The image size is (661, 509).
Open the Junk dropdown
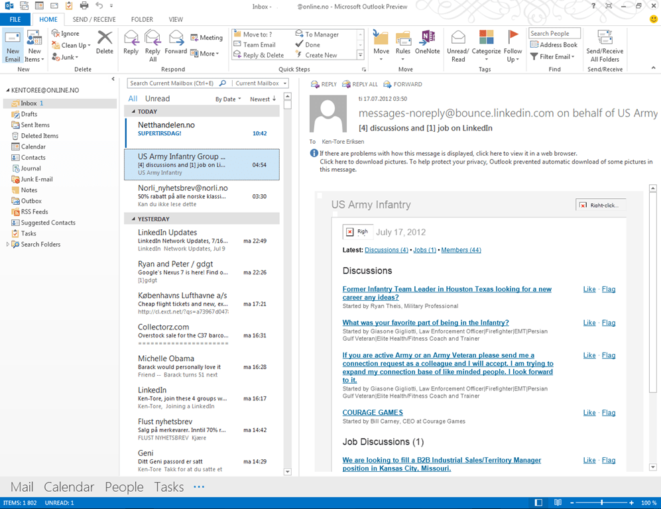(x=66, y=57)
